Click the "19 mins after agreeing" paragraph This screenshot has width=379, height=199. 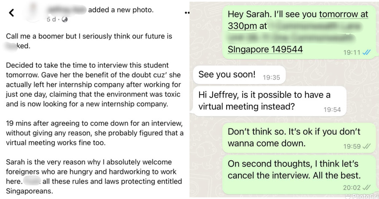pos(94,133)
